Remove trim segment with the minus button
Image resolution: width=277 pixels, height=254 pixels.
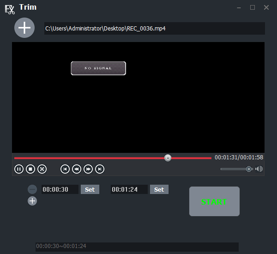tap(32, 189)
